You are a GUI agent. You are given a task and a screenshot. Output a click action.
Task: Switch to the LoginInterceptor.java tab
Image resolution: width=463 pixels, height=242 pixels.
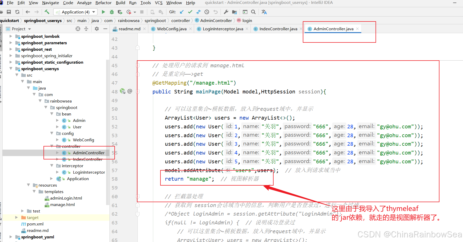pos(223,29)
